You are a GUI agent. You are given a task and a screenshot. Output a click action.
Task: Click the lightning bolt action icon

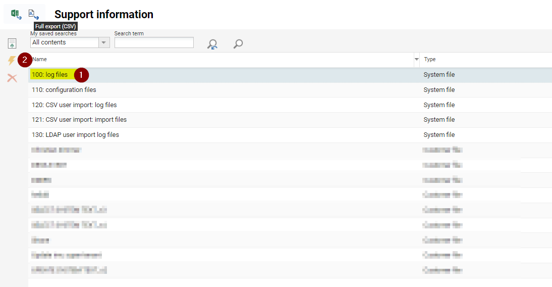coord(12,61)
